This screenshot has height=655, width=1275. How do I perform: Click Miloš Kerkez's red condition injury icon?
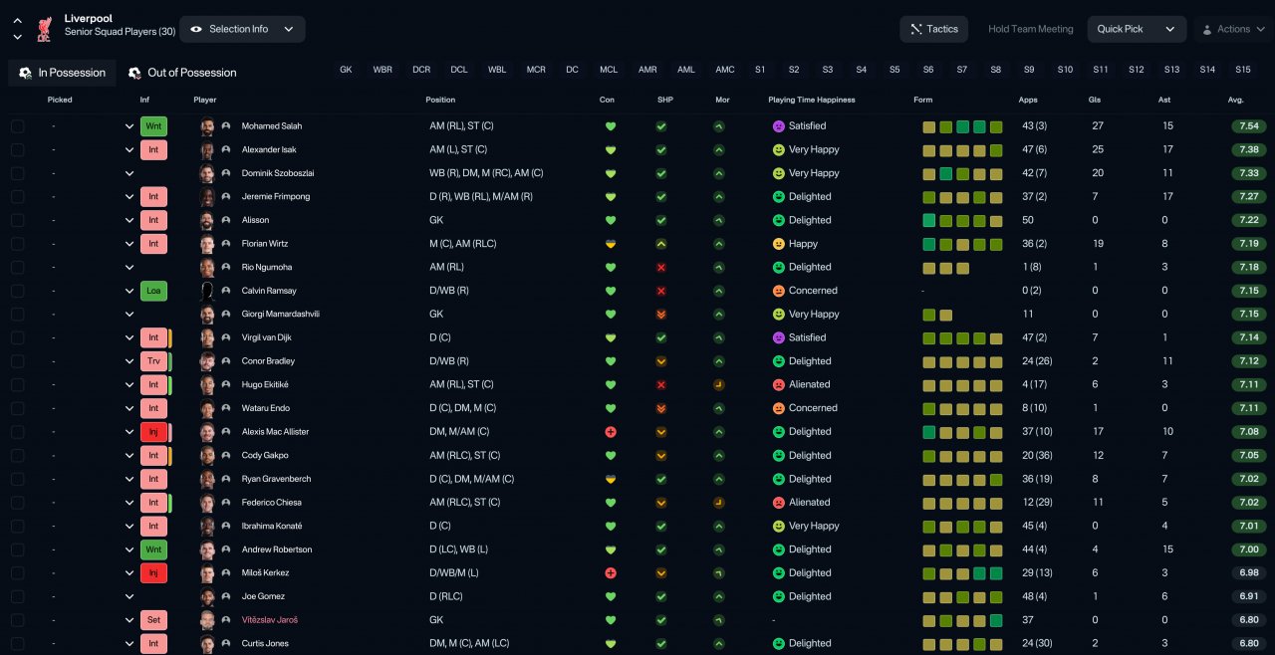pos(611,573)
